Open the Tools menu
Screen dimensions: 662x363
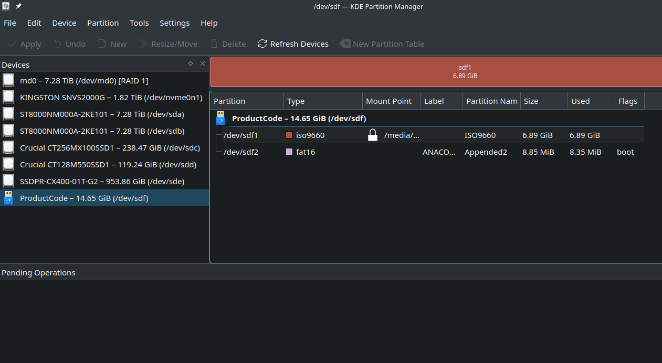tap(139, 23)
